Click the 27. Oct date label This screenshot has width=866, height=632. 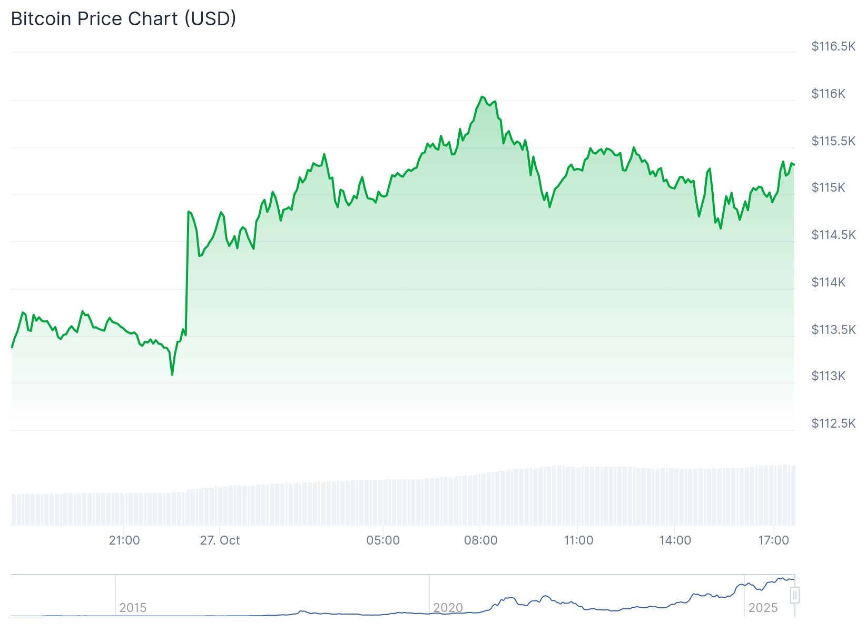pyautogui.click(x=220, y=540)
